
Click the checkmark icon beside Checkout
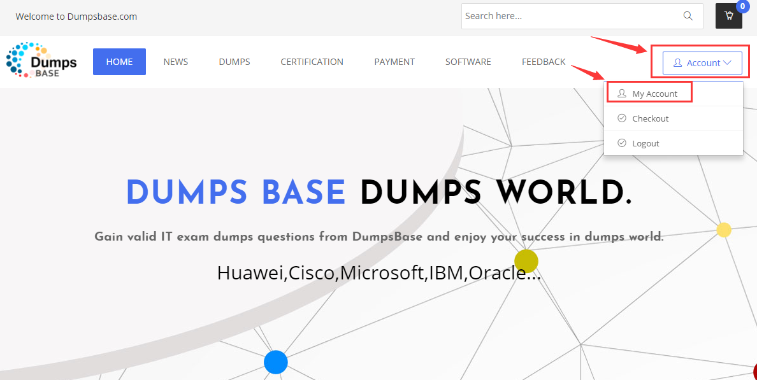coord(622,118)
